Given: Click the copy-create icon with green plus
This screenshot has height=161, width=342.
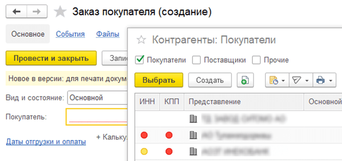Looking at the screenshot, I should pyautogui.click(x=245, y=80).
